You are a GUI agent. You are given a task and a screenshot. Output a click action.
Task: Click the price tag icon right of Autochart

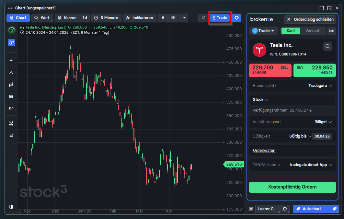(x=334, y=209)
